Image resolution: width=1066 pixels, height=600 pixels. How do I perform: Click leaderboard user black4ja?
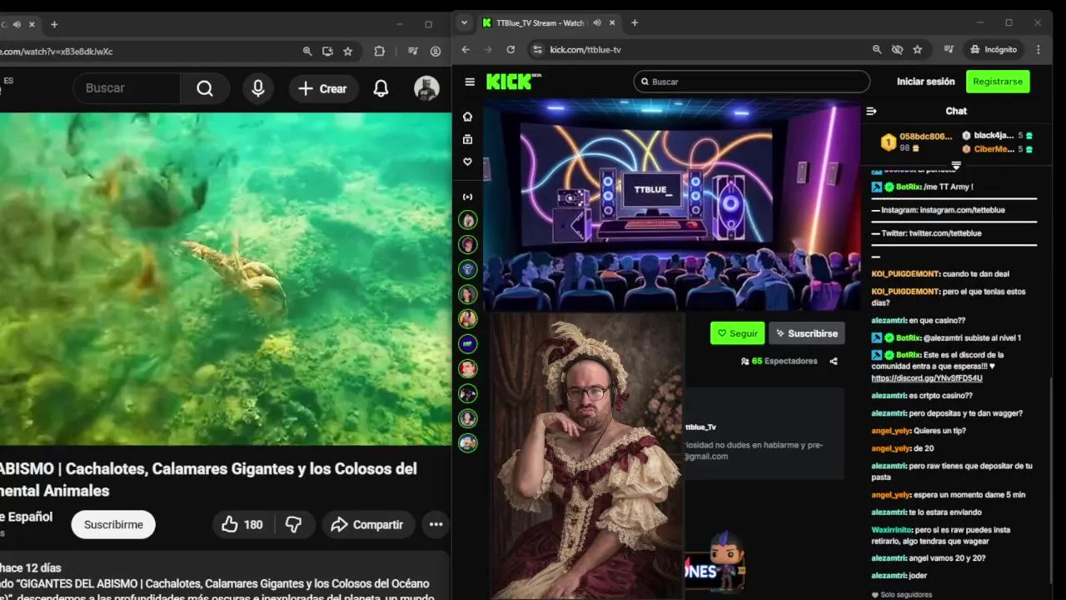click(994, 135)
